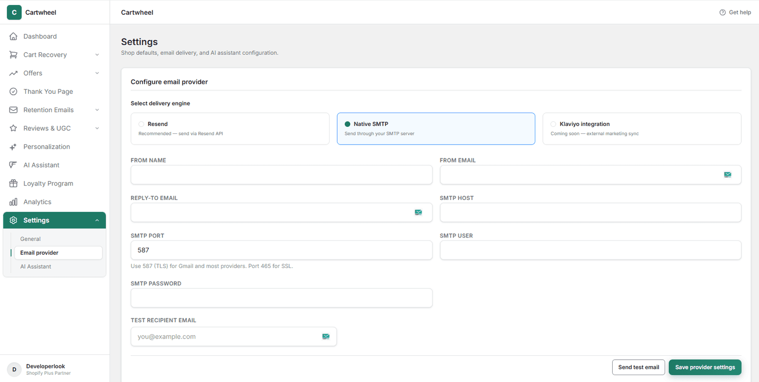Click the Offers trending arrow icon
759x382 pixels.
click(13, 73)
